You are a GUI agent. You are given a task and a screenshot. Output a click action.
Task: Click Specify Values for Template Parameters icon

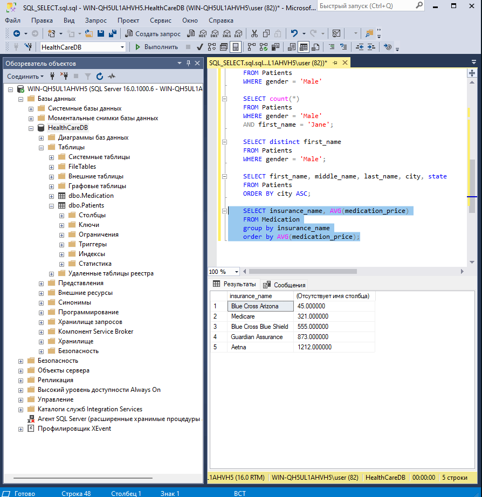388,47
